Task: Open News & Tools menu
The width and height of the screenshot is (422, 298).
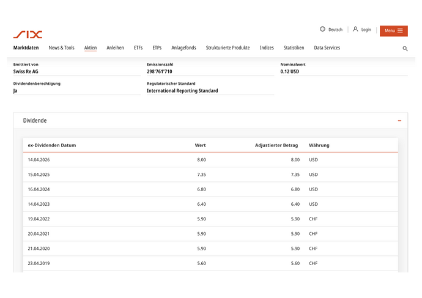Action: coord(61,48)
